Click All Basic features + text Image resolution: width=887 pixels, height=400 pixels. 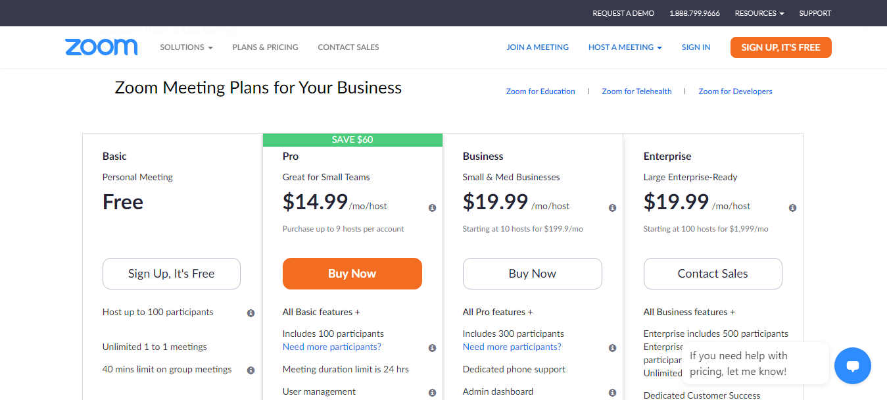pyautogui.click(x=322, y=312)
